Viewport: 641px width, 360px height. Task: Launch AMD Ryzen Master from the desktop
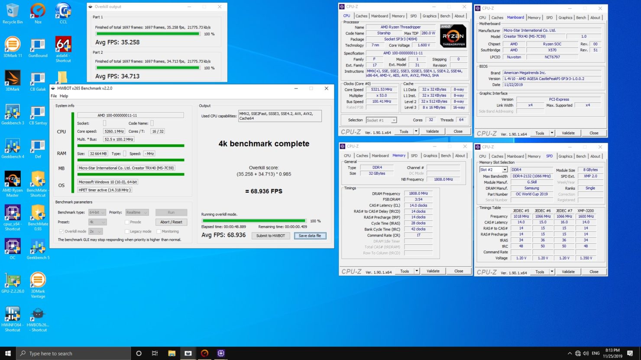click(x=12, y=179)
